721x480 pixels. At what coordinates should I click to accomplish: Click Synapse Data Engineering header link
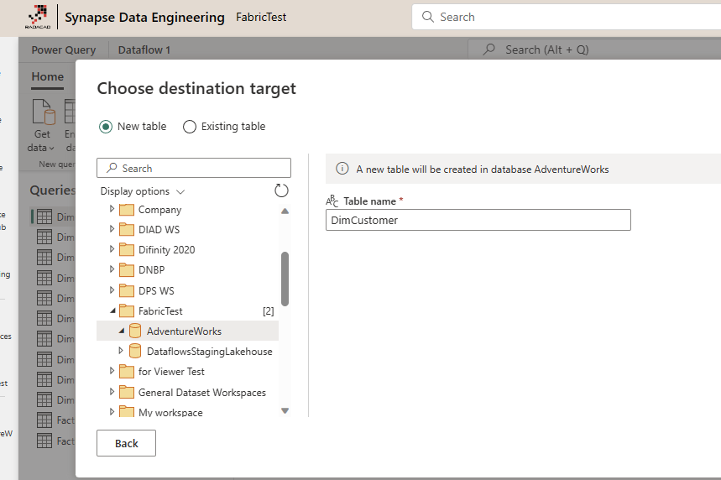[144, 17]
